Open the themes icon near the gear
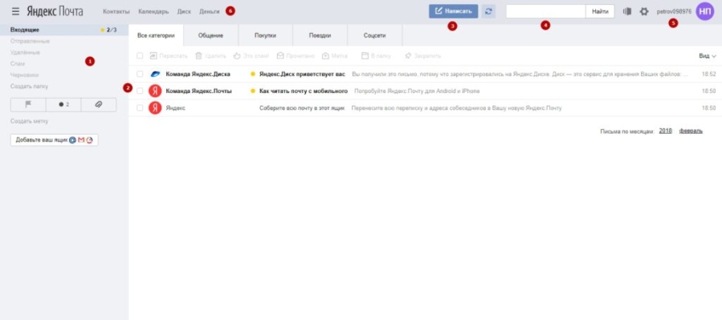The height and width of the screenshot is (320, 722). 626,11
